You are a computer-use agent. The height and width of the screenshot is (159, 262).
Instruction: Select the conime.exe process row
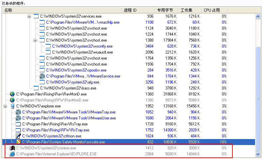tap(129, 148)
